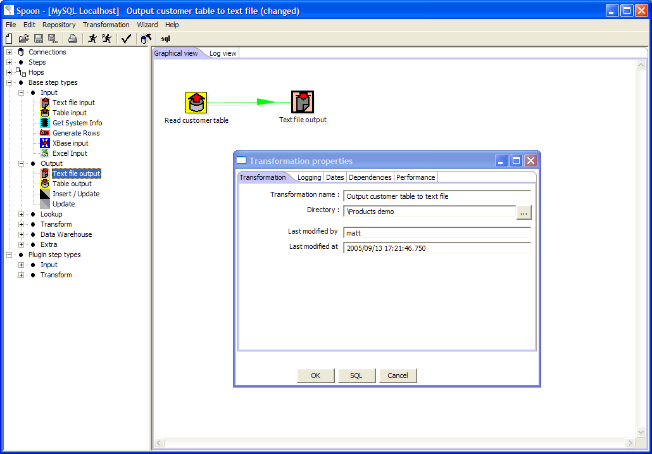Expand the Data Warehouse category
652x454 pixels.
click(22, 234)
